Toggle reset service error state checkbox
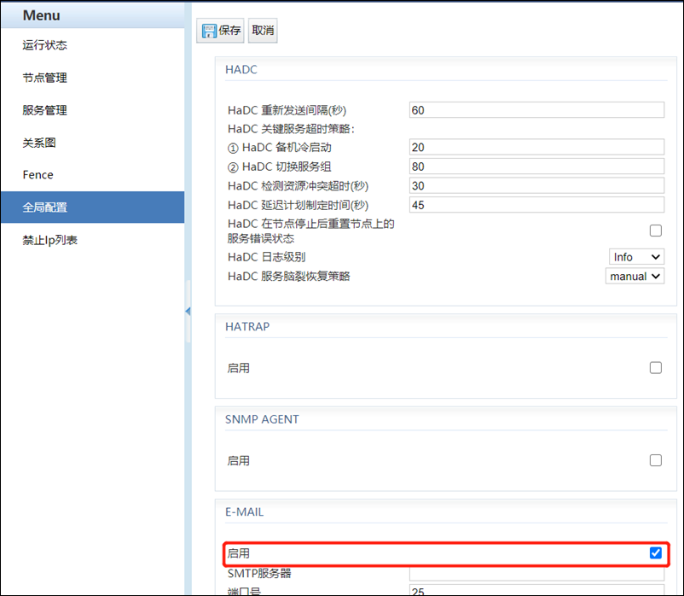 pos(655,231)
